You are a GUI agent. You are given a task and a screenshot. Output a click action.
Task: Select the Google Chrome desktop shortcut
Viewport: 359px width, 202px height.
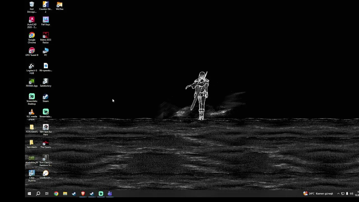tap(32, 38)
